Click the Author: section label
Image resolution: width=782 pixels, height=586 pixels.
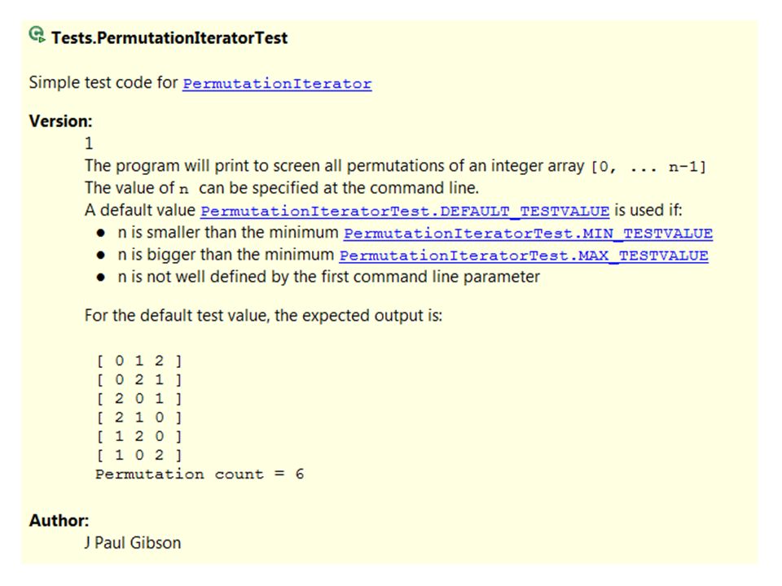coord(59,520)
